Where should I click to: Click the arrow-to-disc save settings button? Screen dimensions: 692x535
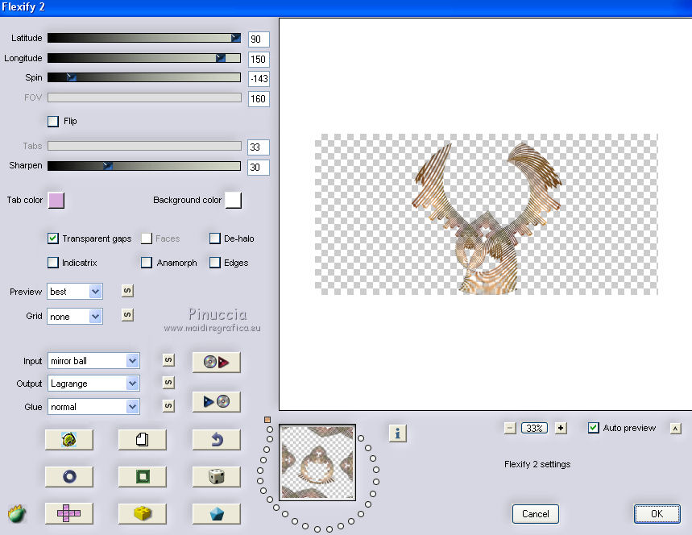tap(216, 402)
